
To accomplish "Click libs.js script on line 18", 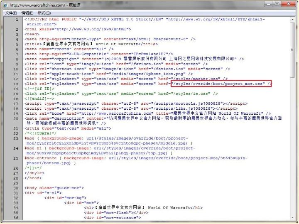I will coord(131,108).
